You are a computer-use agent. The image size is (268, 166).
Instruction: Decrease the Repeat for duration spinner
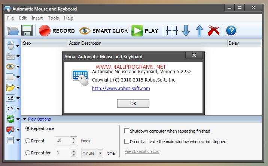click(73, 155)
